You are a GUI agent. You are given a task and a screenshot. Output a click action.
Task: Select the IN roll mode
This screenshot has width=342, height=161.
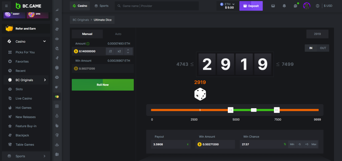coord(311,48)
